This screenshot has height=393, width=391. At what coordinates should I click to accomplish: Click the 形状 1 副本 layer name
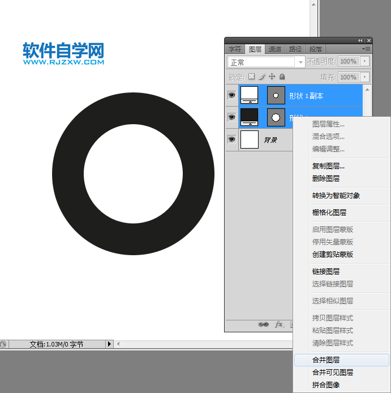click(x=306, y=96)
